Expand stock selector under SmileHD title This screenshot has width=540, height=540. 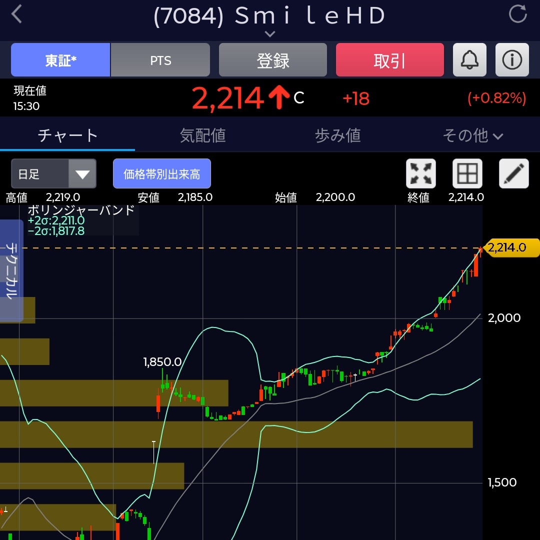(x=270, y=34)
